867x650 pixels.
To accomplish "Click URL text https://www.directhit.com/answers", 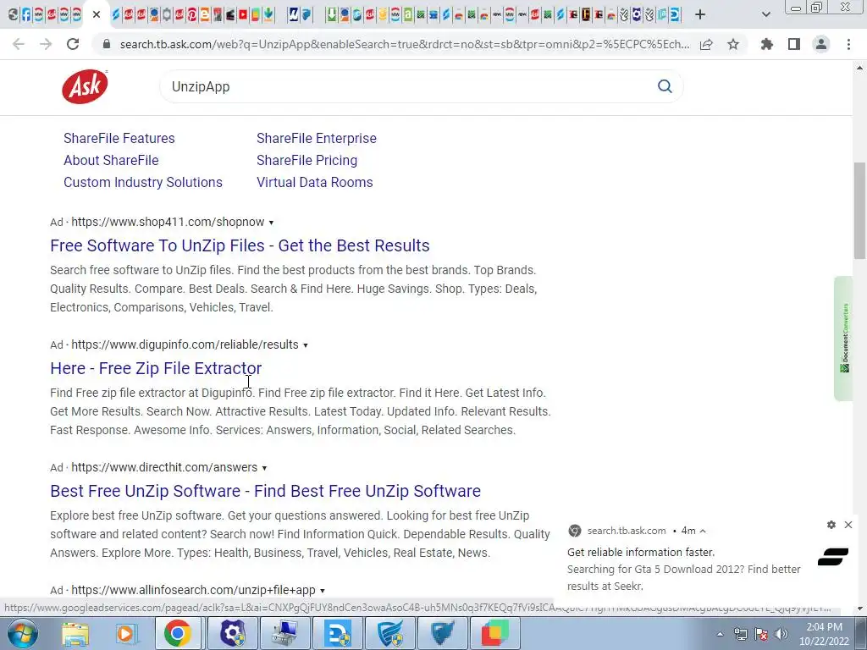I will 164,467.
